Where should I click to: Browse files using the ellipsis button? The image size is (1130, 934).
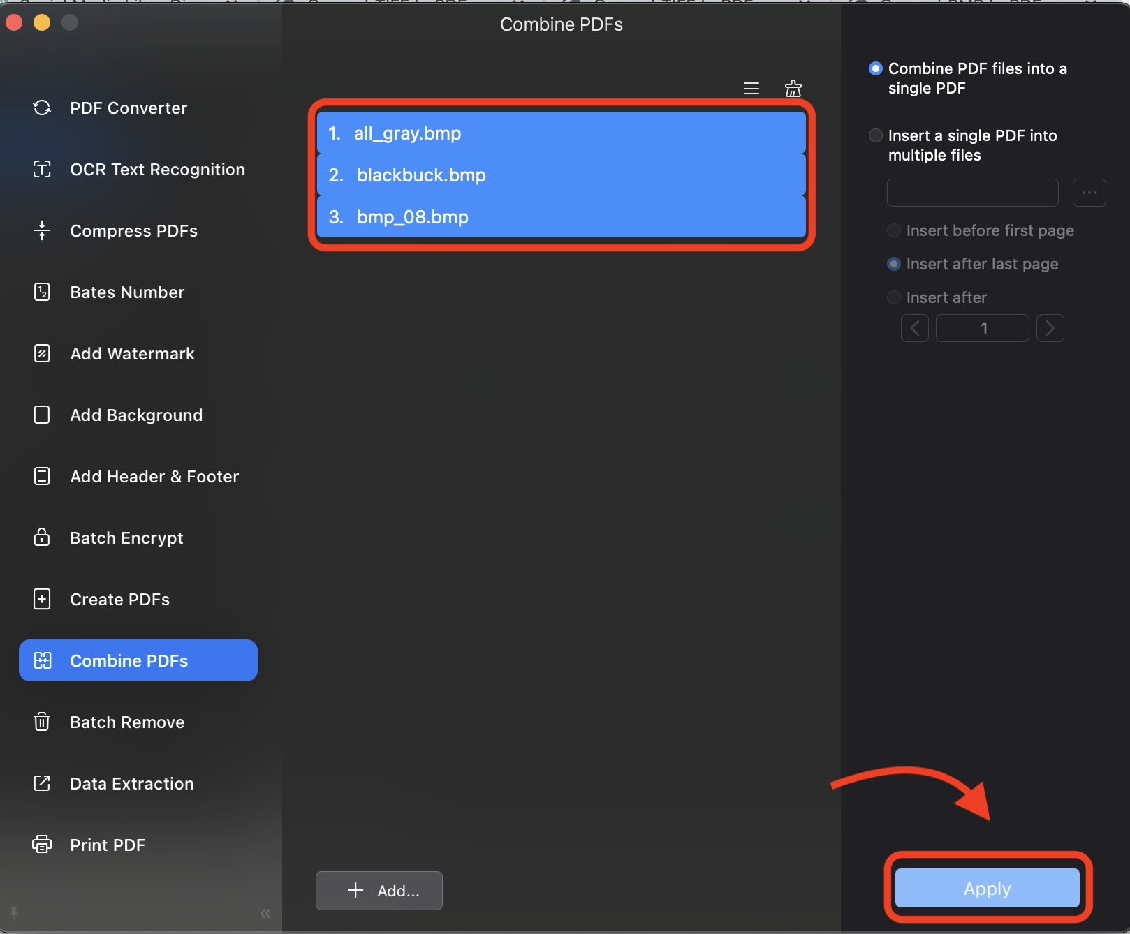[1089, 193]
